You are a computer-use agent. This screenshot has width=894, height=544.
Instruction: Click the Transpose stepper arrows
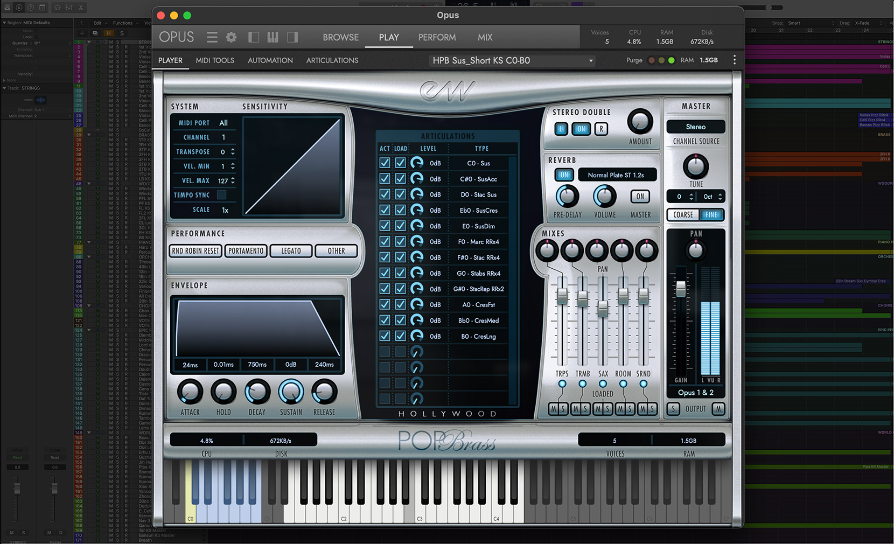point(233,152)
